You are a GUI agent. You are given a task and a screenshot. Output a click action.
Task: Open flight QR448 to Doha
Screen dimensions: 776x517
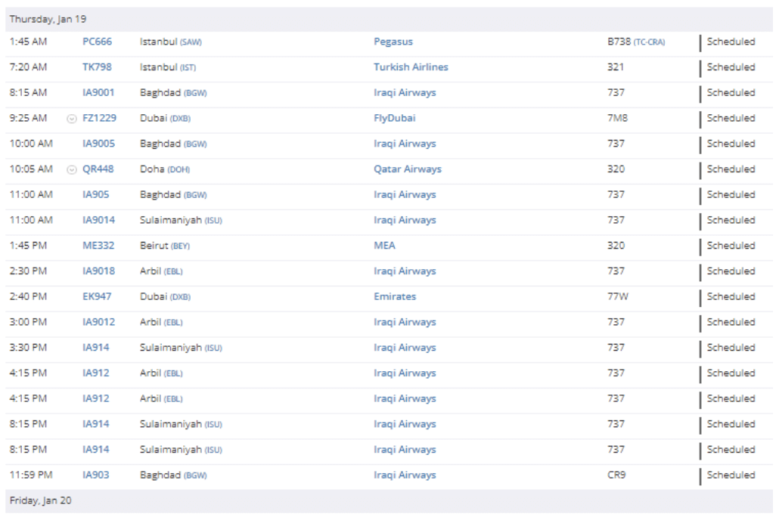[98, 169]
